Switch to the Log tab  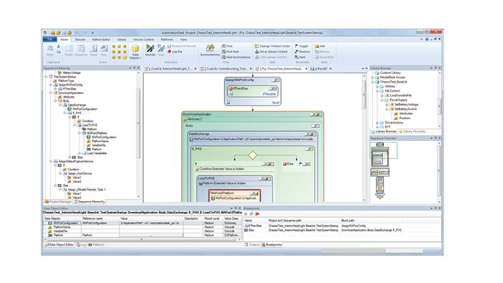[80, 244]
